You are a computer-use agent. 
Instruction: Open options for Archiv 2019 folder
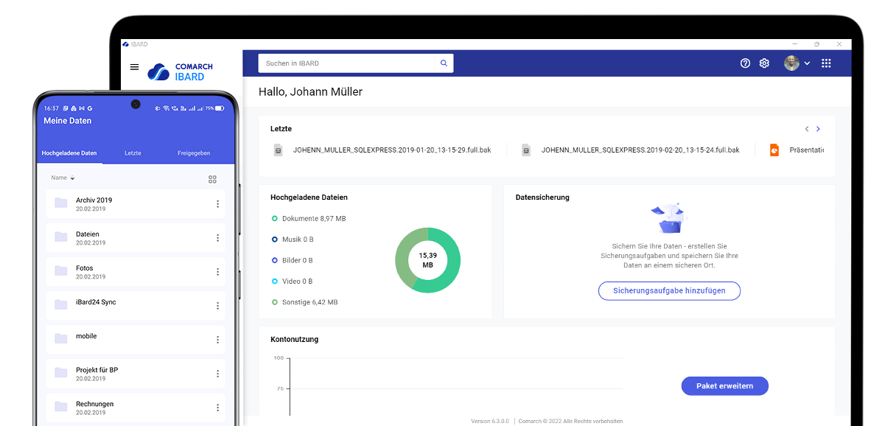[218, 204]
